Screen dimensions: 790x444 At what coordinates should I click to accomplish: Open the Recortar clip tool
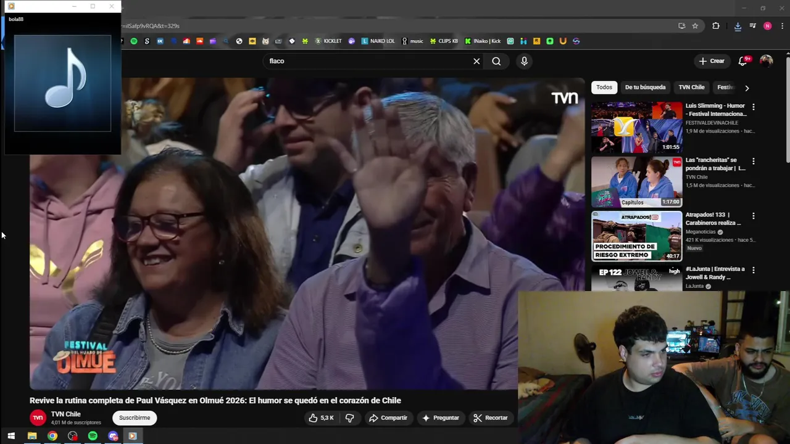tap(491, 417)
